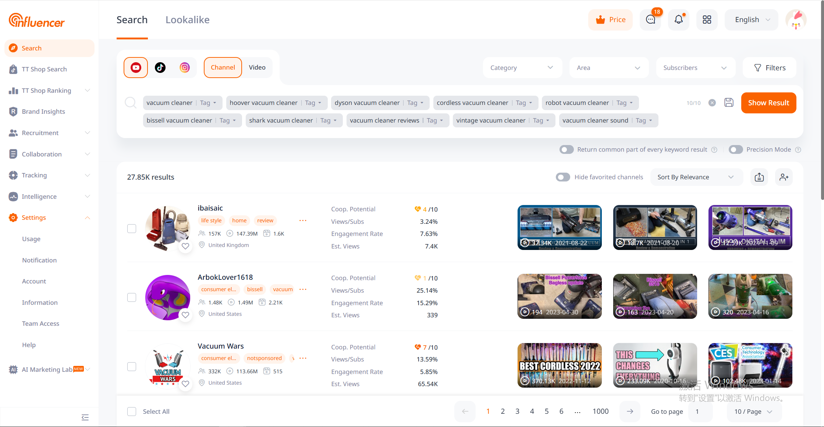Favorite the ibaisaic channel heart icon
The height and width of the screenshot is (427, 824).
(x=185, y=246)
